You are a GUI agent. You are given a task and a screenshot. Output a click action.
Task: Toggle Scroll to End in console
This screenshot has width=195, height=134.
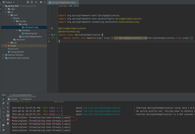(8, 115)
